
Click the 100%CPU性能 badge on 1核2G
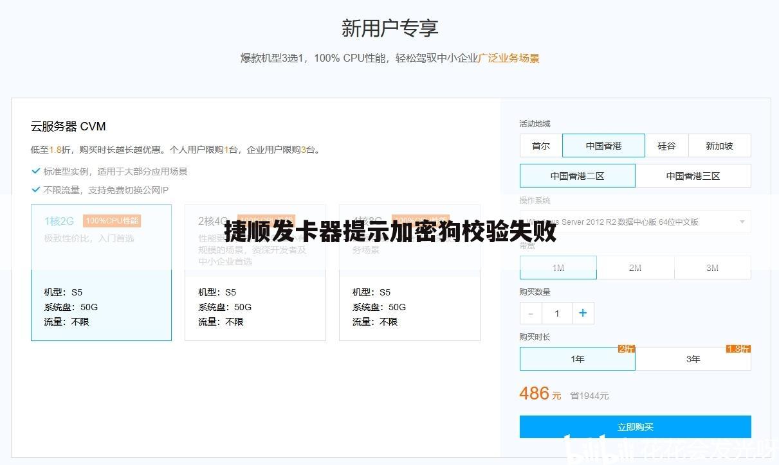(112, 221)
